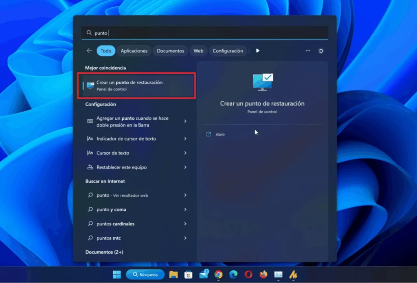Click reset icon beside Restablecer este equipo
This screenshot has height=283, width=417.
click(90, 167)
